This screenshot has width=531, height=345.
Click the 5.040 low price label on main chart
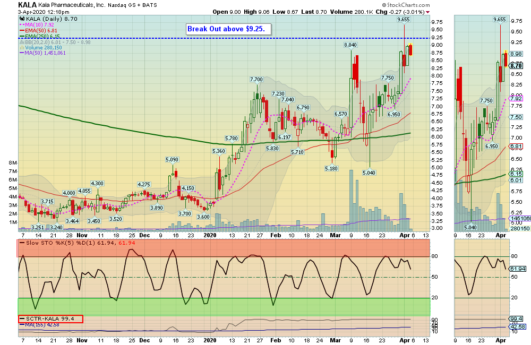point(369,173)
